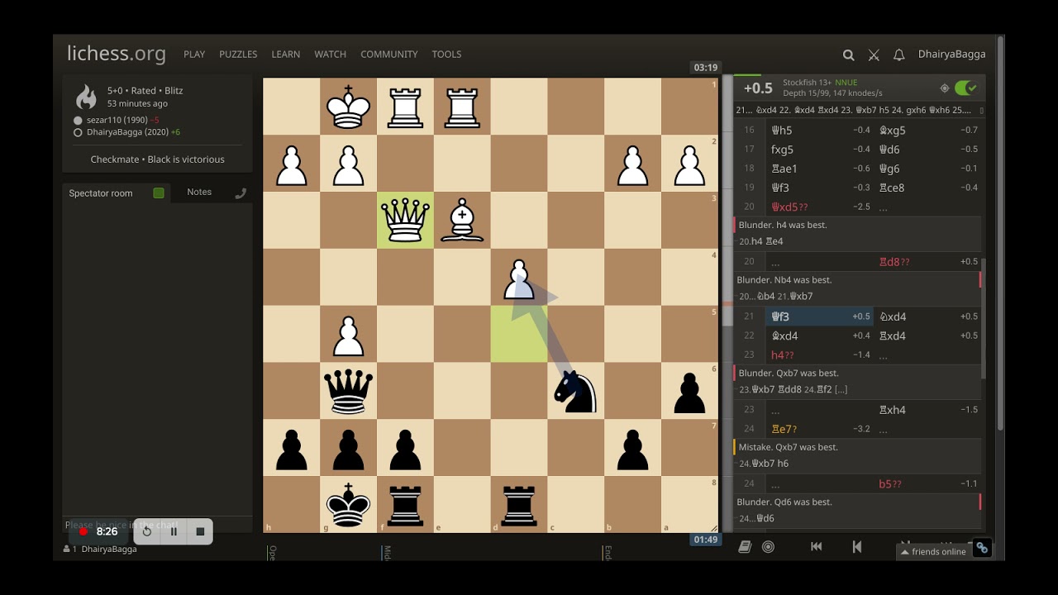
Task: Select the white king on the board
Action: pyautogui.click(x=348, y=107)
